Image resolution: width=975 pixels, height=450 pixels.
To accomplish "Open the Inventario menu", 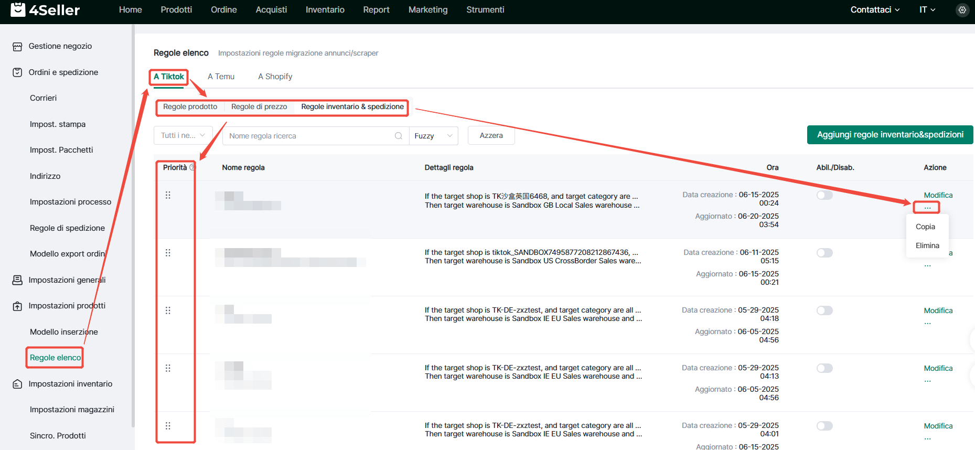I will [x=325, y=10].
